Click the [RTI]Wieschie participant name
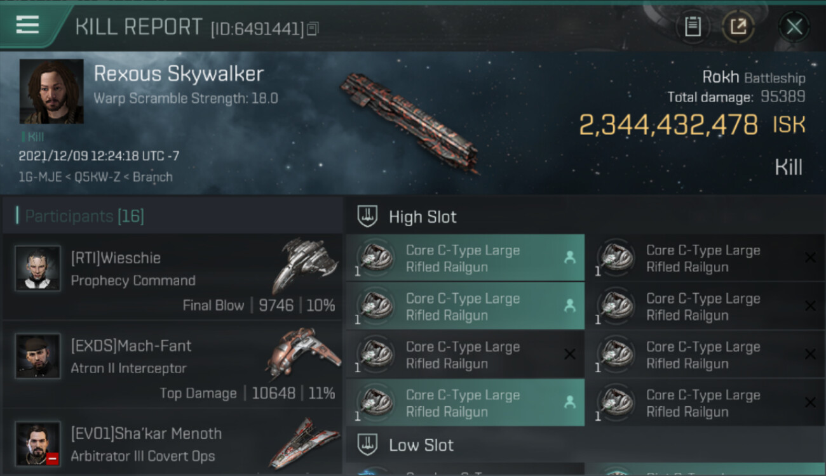 click(x=116, y=258)
